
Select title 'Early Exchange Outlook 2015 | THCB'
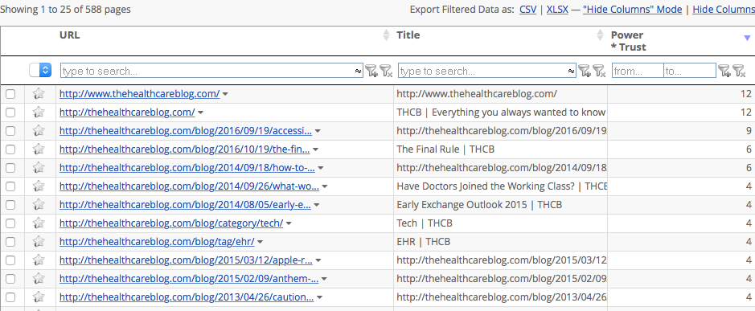click(479, 205)
